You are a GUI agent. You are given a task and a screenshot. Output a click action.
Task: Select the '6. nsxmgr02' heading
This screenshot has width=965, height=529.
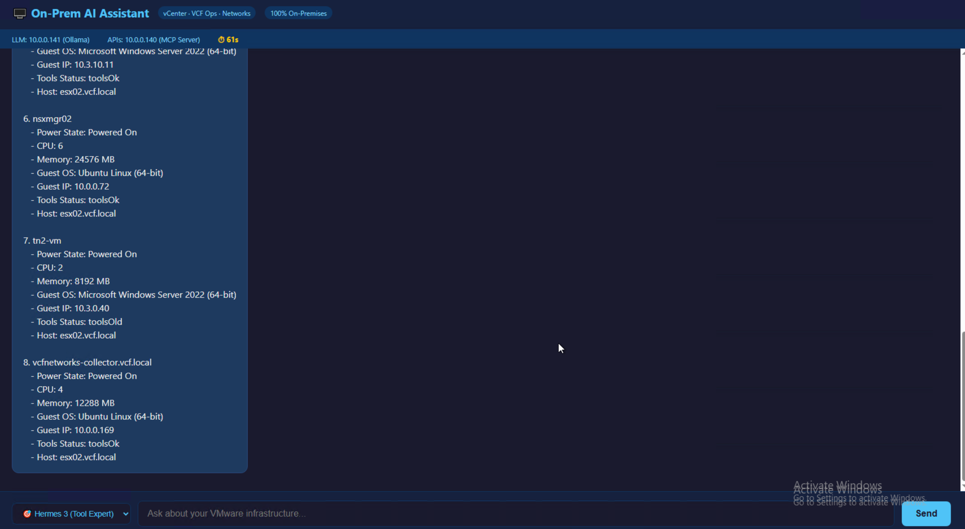tap(47, 119)
